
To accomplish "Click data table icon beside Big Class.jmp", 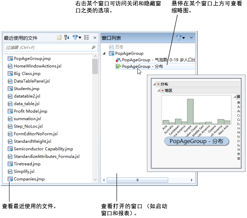I will (x=10, y=74).
